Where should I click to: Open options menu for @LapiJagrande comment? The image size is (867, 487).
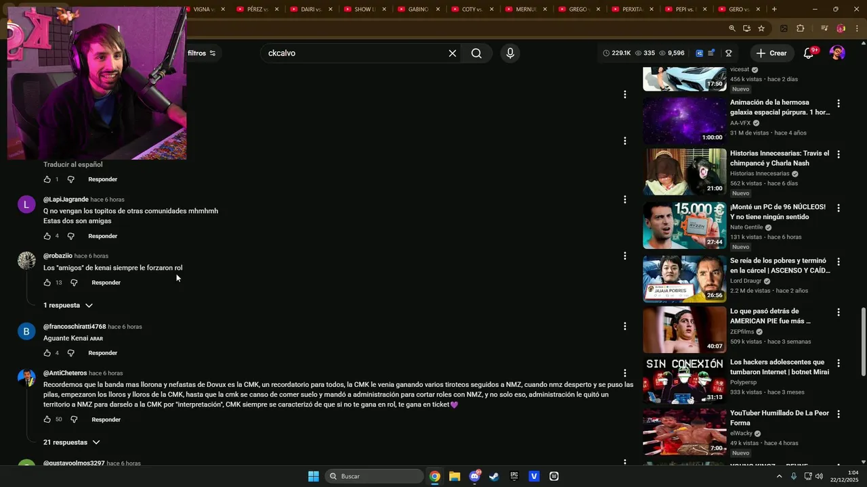[x=625, y=200]
